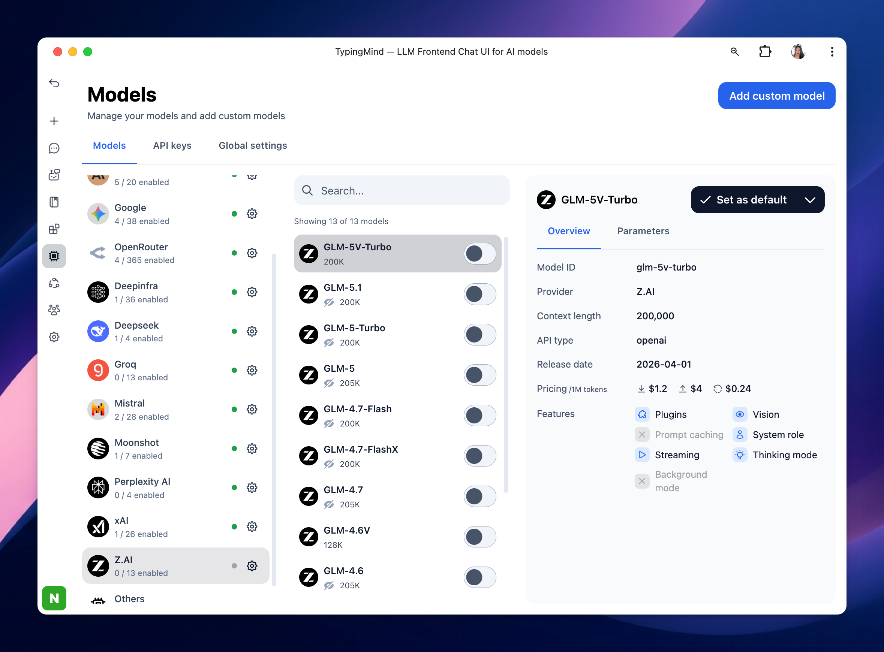The width and height of the screenshot is (884, 652).
Task: Open Z.AI provider settings gear
Action: pyautogui.click(x=252, y=566)
